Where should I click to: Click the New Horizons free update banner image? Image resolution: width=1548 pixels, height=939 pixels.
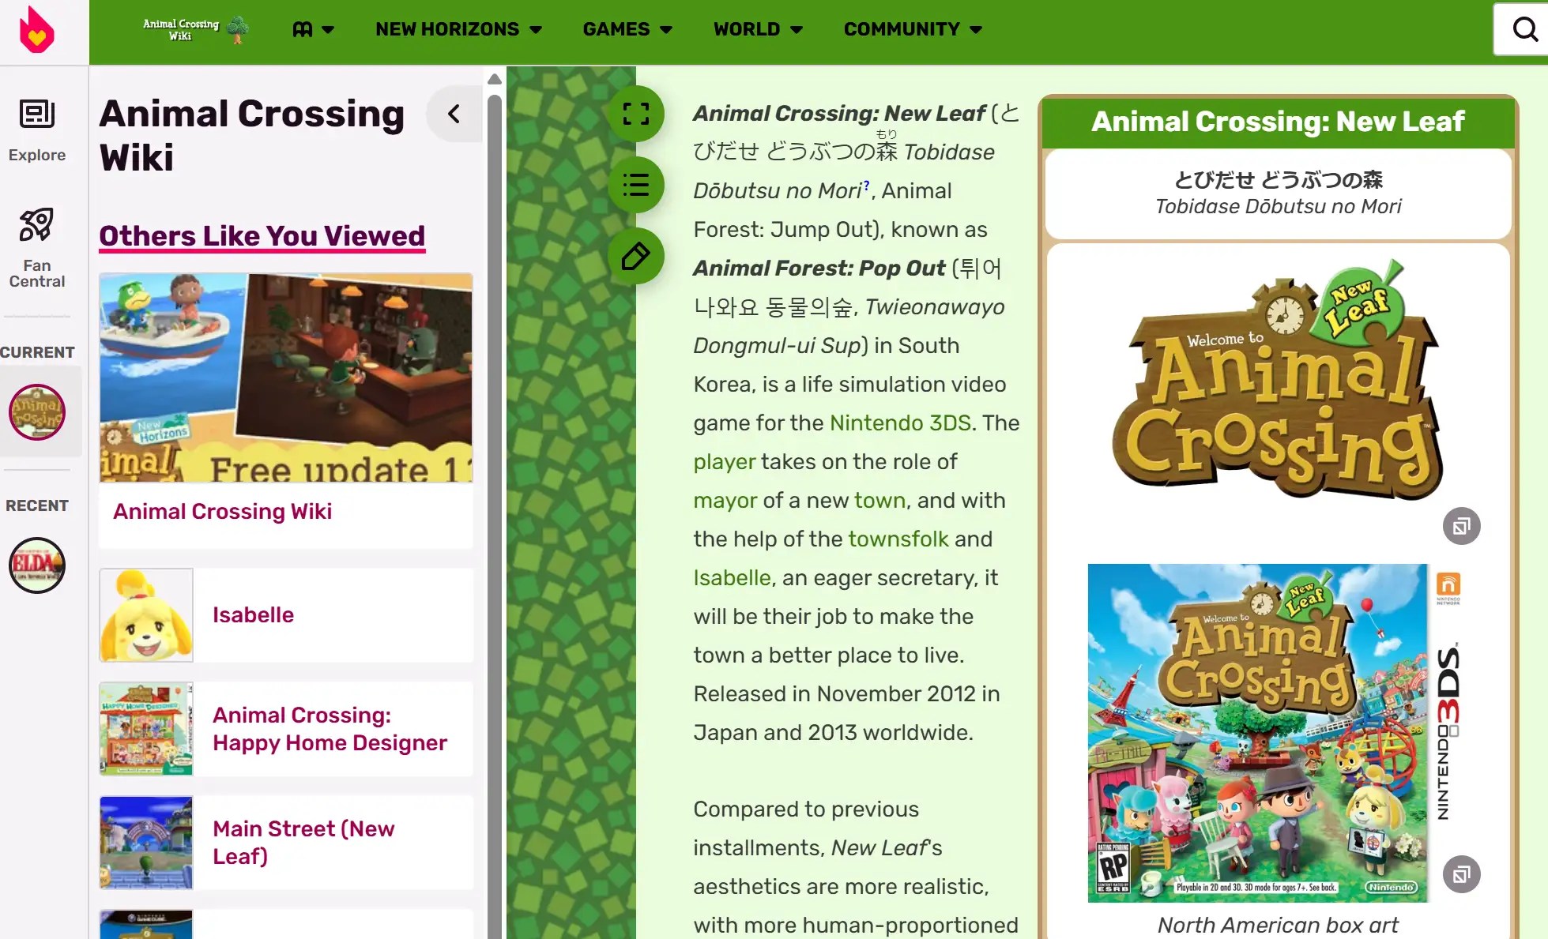pos(286,377)
